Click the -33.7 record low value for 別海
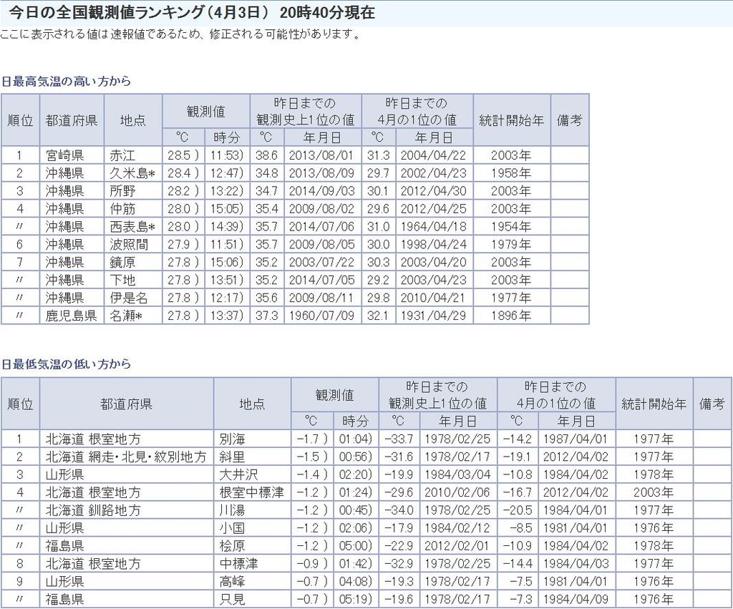 coord(398,439)
